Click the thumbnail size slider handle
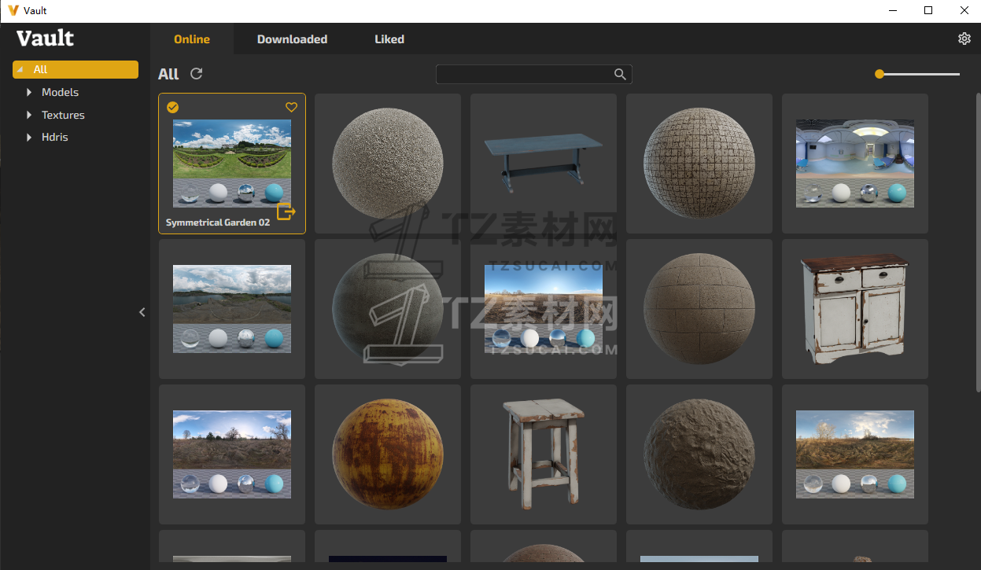Screen dimensions: 981x570 [x=880, y=74]
